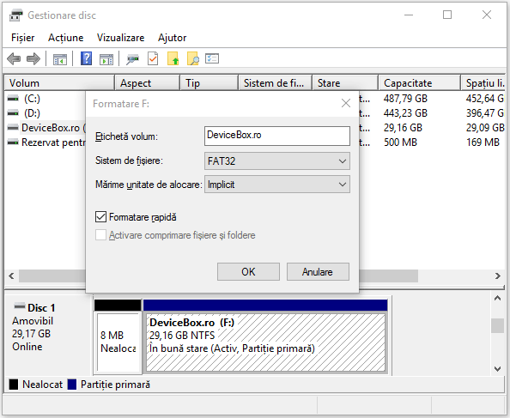Open Help with the question mark icon
This screenshot has width=510, height=418.
[86, 59]
